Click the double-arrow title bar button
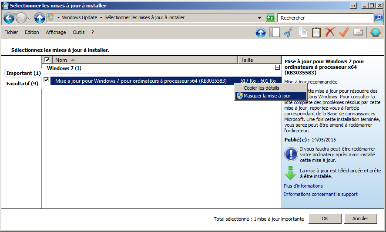386x232 pixels. click(x=353, y=6)
